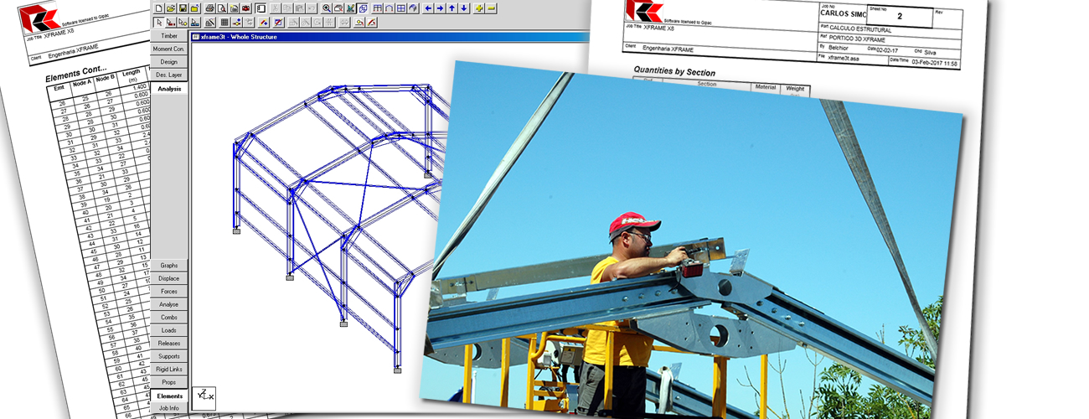Click the blue down arrow icon
1089x419 pixels.
(x=464, y=8)
